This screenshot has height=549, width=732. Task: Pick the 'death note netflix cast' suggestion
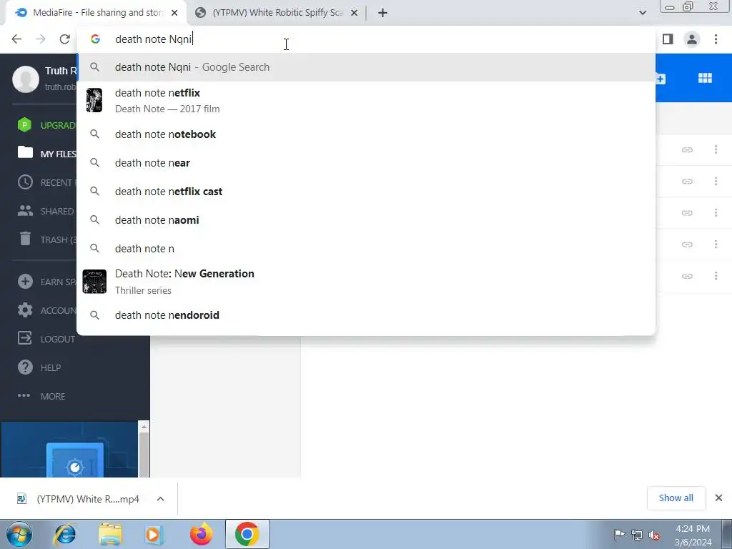365,192
